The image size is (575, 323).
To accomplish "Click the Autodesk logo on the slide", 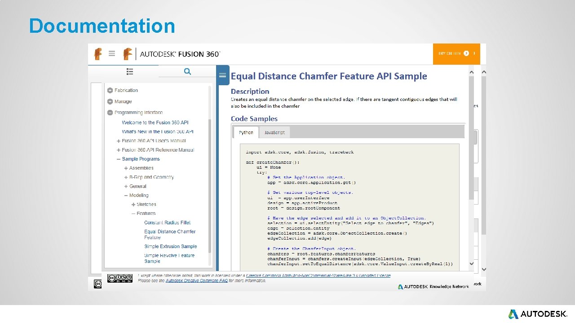I will tap(537, 314).
